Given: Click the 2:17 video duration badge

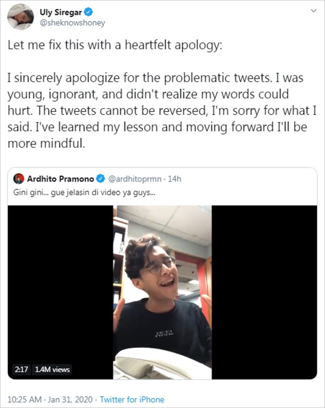Looking at the screenshot, I should coord(21,370).
